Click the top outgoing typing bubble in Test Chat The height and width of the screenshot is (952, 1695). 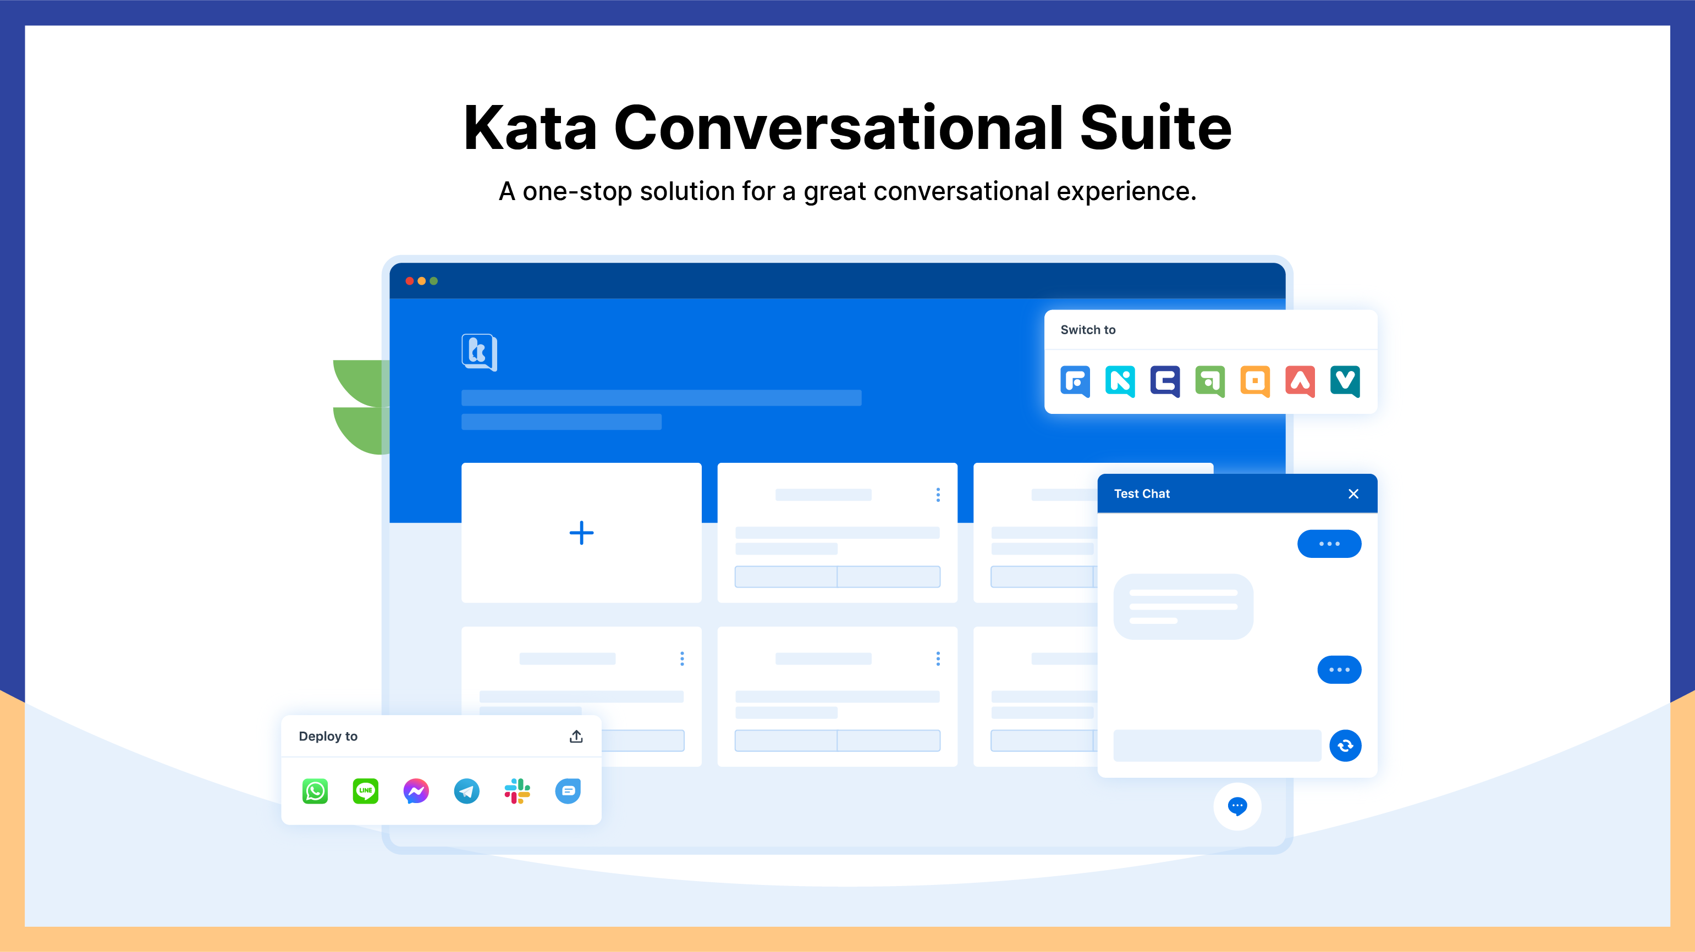pyautogui.click(x=1329, y=544)
